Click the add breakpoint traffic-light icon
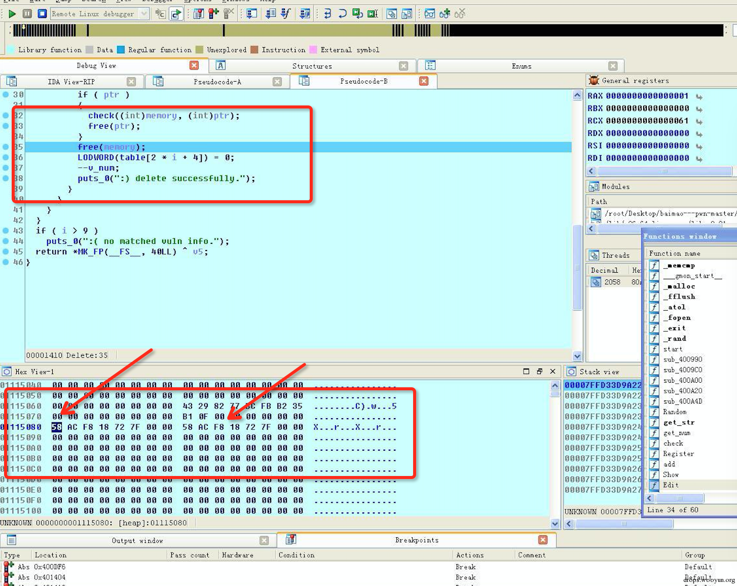Screen dimensions: 737x586 click(x=213, y=14)
